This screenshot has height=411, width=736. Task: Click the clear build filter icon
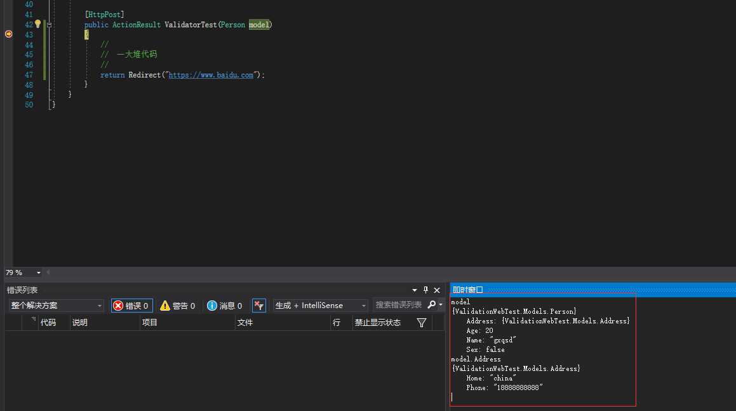point(258,306)
